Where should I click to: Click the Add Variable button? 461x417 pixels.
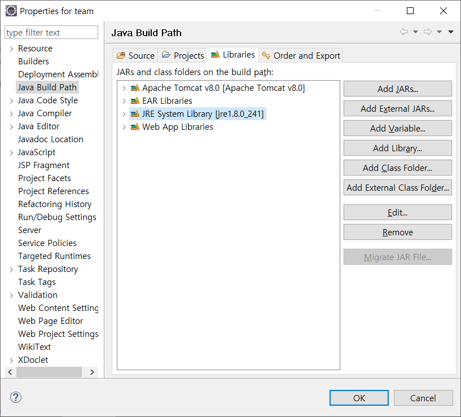[397, 128]
